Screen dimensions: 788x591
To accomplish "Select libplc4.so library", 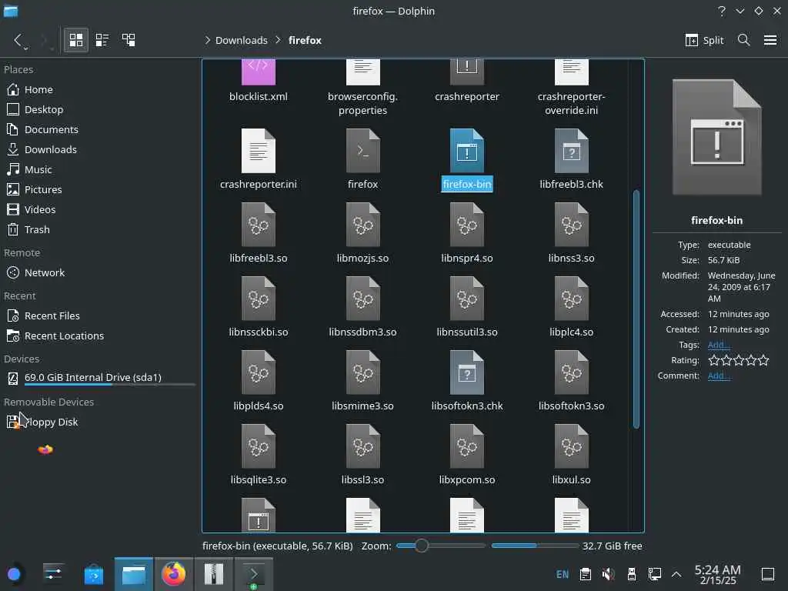I will pos(572,308).
